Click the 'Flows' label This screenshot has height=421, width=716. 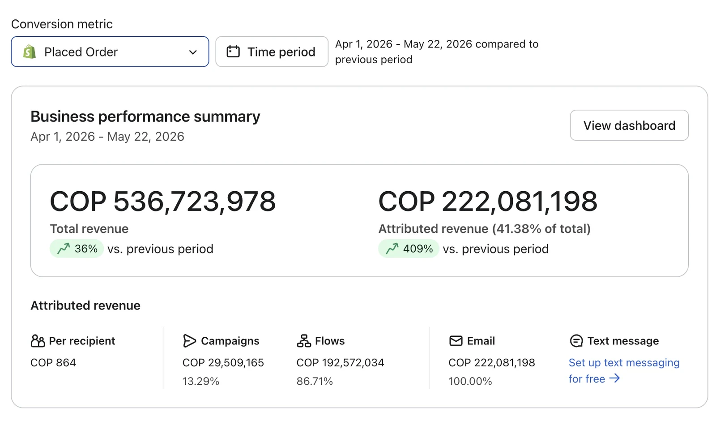click(x=330, y=341)
